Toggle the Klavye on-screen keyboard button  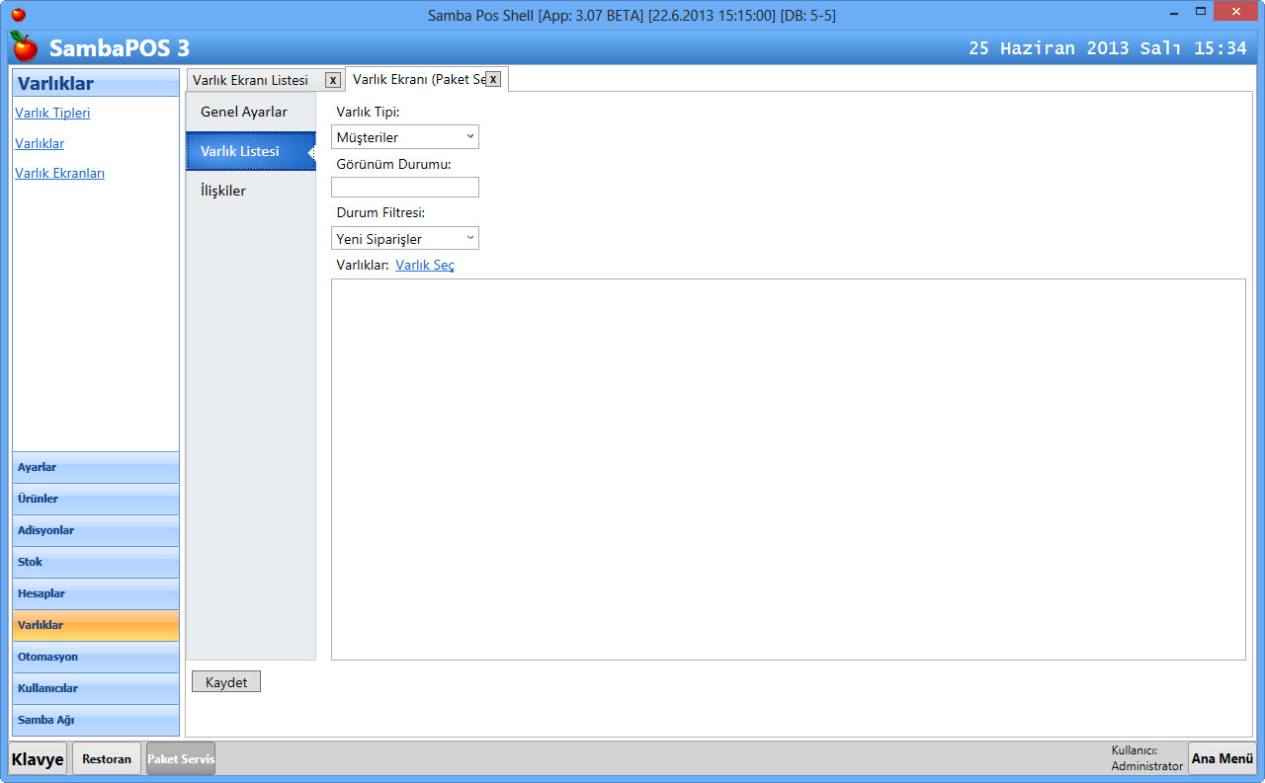click(39, 758)
